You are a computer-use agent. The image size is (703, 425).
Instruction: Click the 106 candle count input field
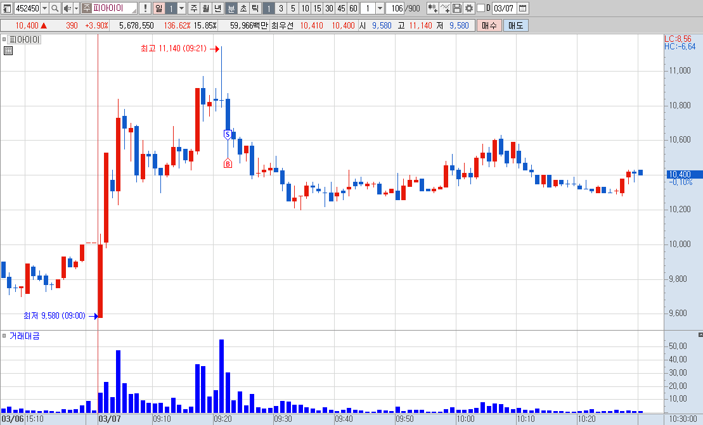[x=395, y=8]
